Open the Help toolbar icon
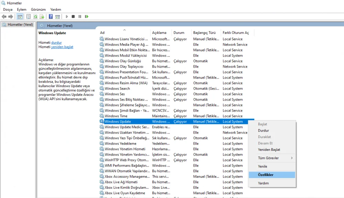This screenshot has height=198, width=344. (x=51, y=17)
